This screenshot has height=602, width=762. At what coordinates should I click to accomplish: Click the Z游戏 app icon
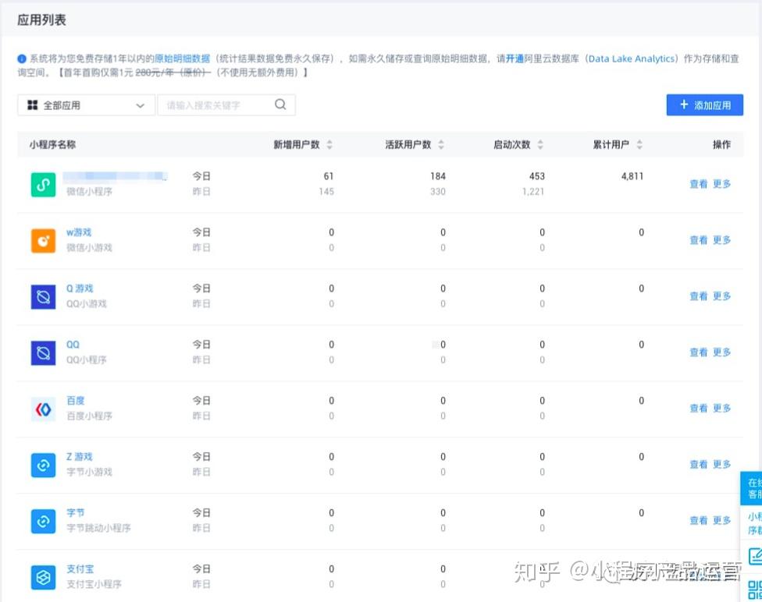click(x=43, y=465)
